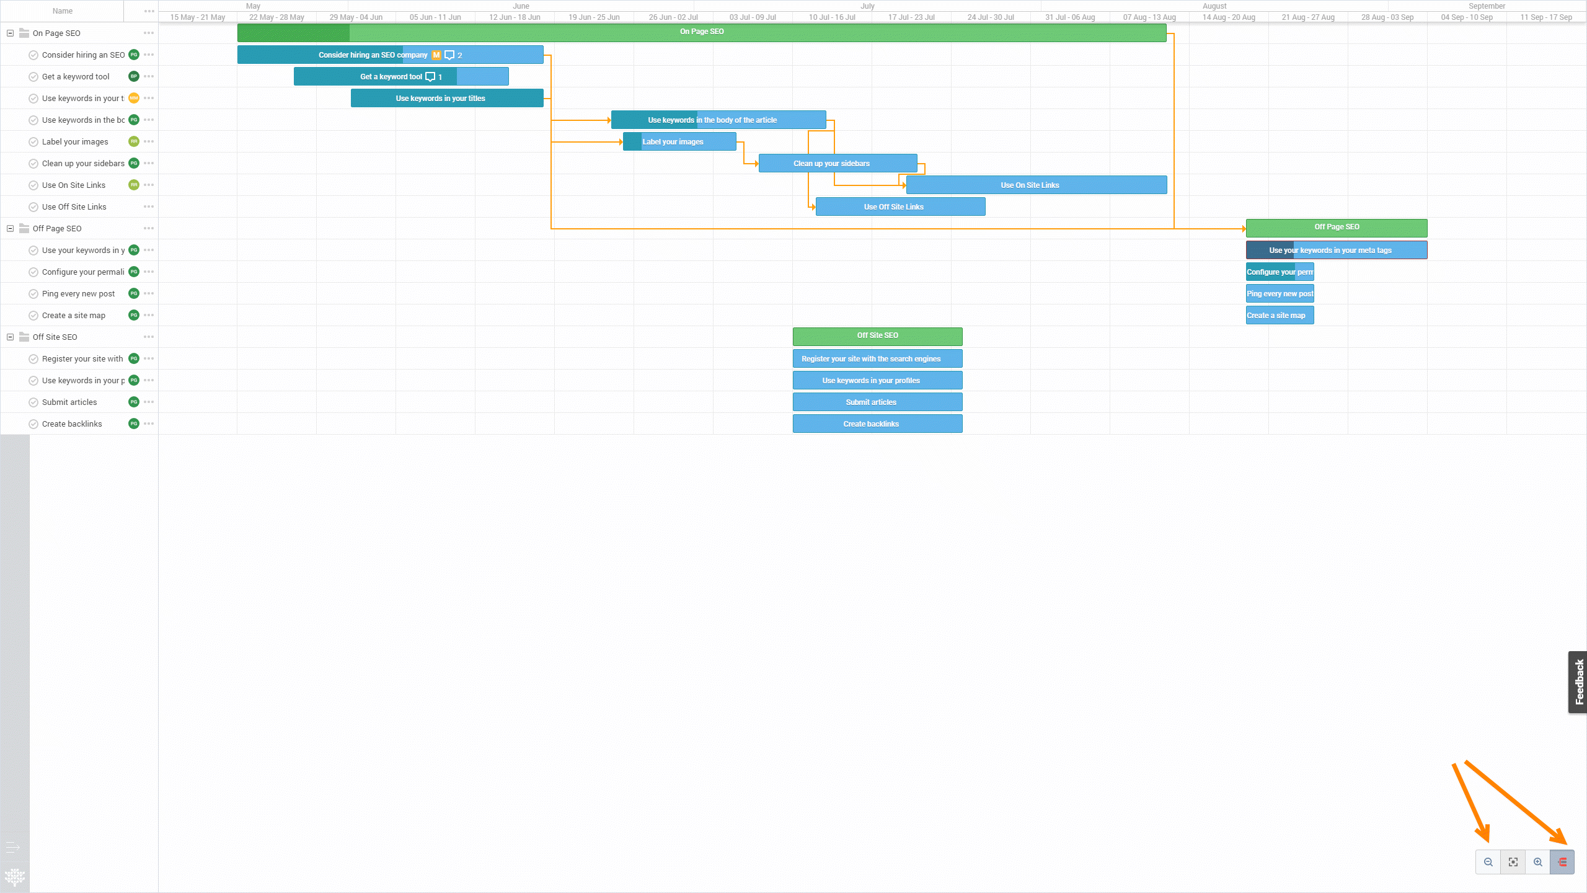Click the MM avatar beside Use keywords in your titles
The height and width of the screenshot is (893, 1587).
(133, 98)
